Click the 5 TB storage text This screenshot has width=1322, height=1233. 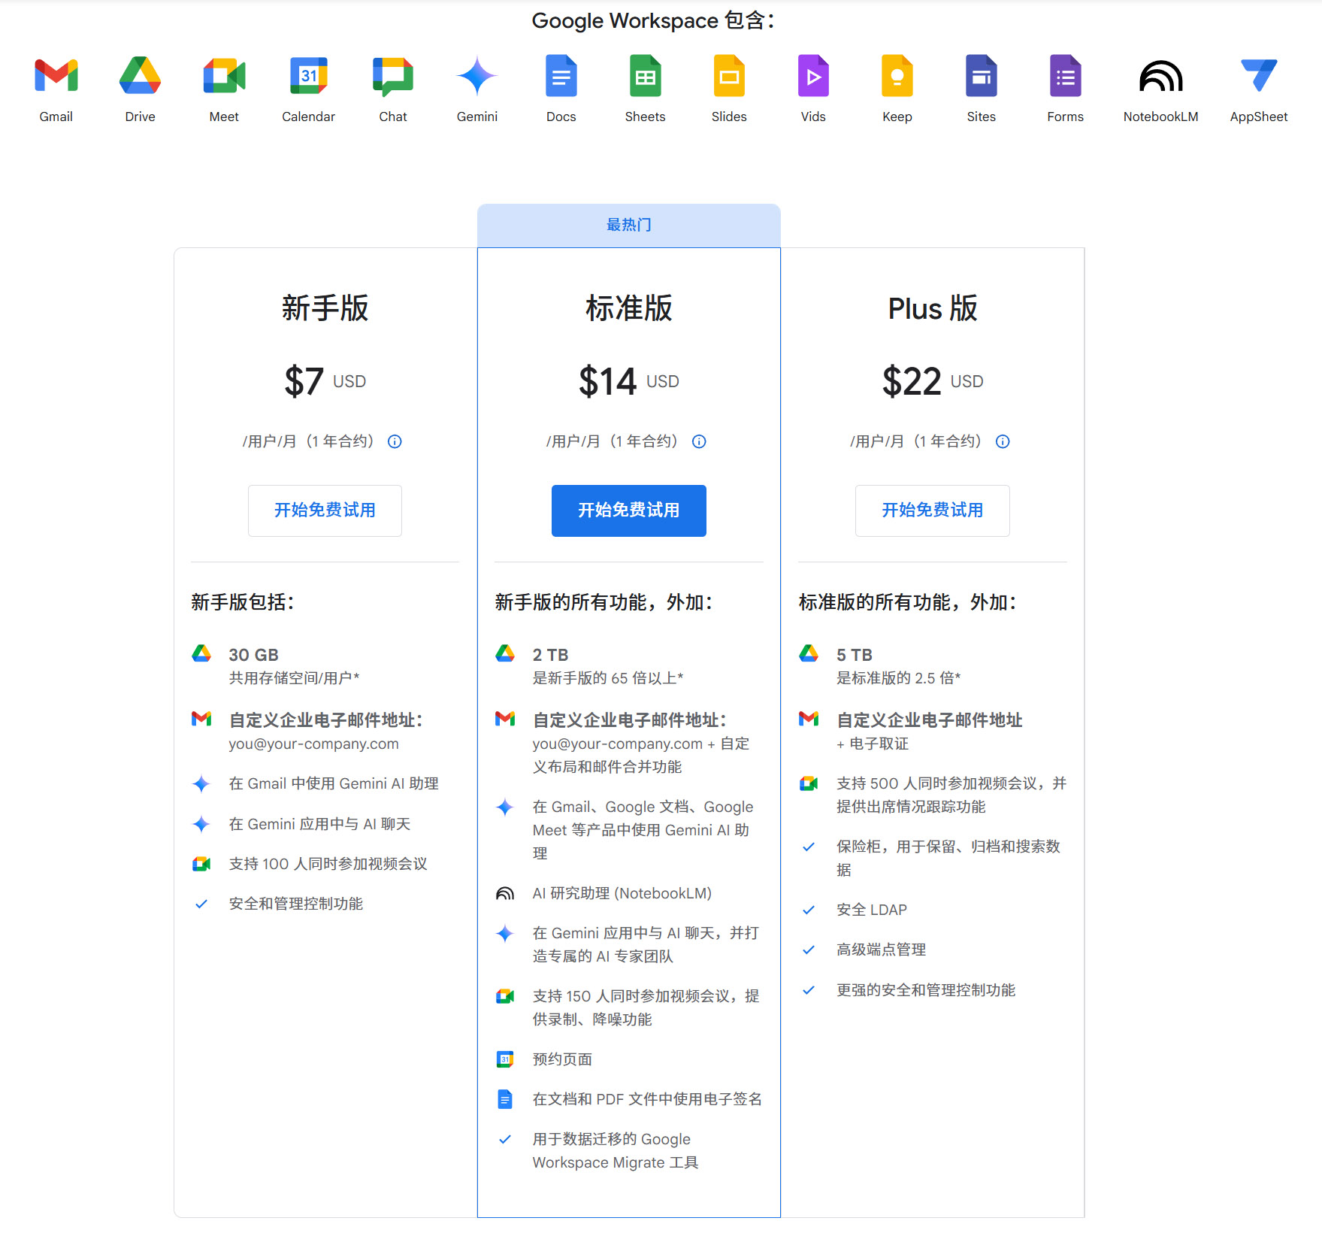pos(855,655)
